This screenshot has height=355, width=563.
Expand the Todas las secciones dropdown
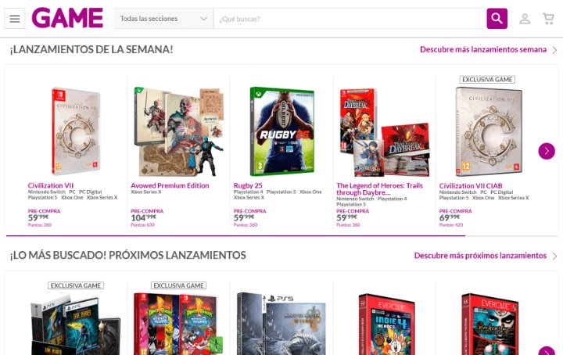(164, 19)
